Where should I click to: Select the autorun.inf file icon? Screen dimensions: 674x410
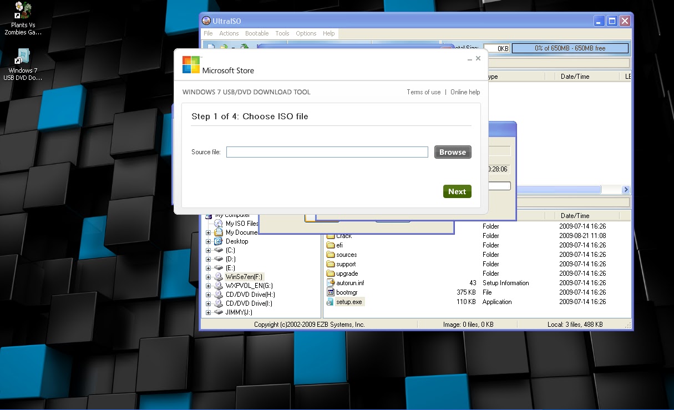(x=331, y=283)
